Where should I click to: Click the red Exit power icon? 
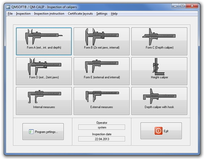click(159, 131)
